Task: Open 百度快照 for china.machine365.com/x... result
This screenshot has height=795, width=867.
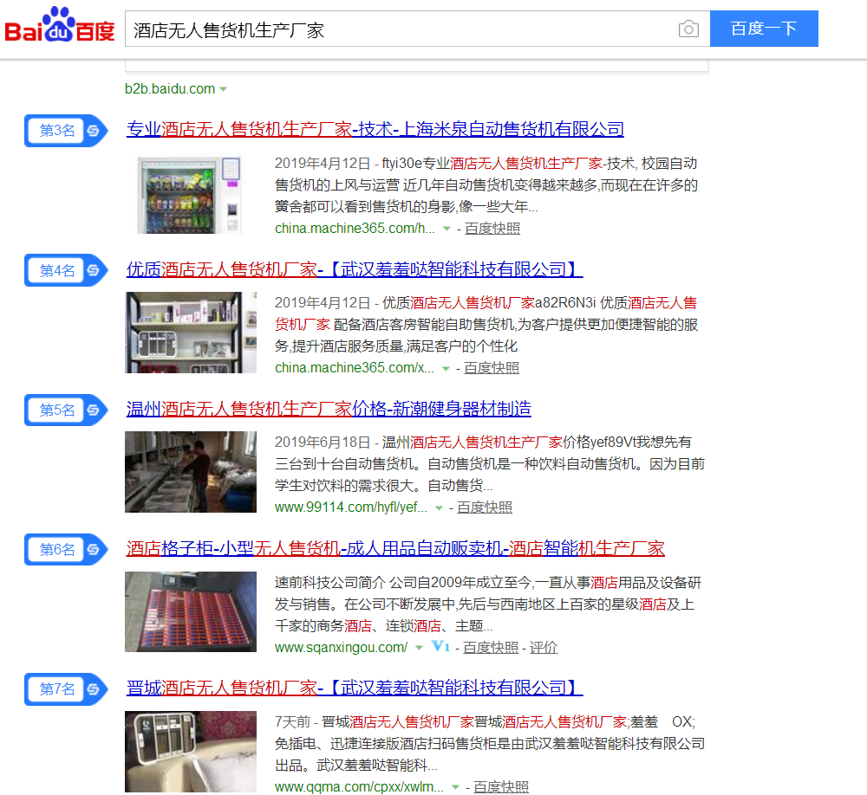Action: pyautogui.click(x=492, y=368)
